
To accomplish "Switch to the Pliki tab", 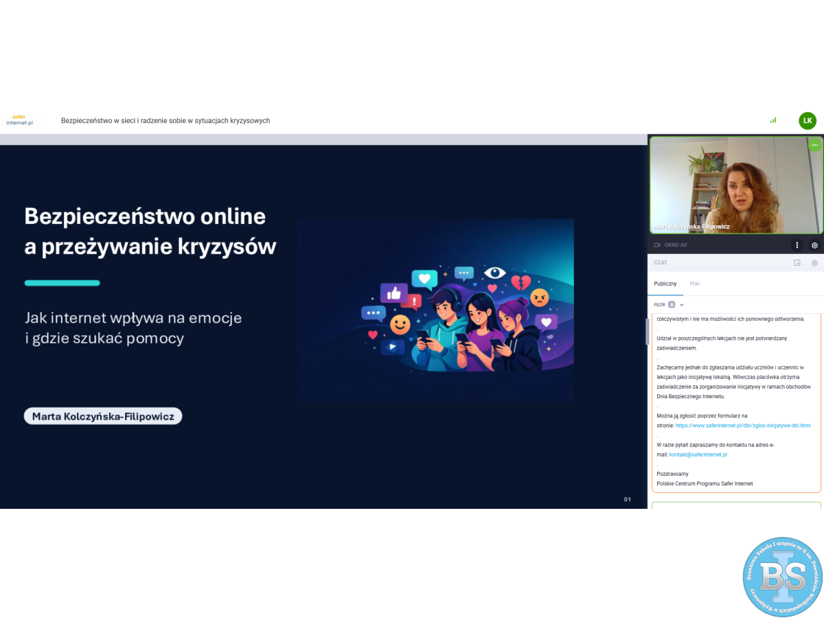I will (695, 284).
